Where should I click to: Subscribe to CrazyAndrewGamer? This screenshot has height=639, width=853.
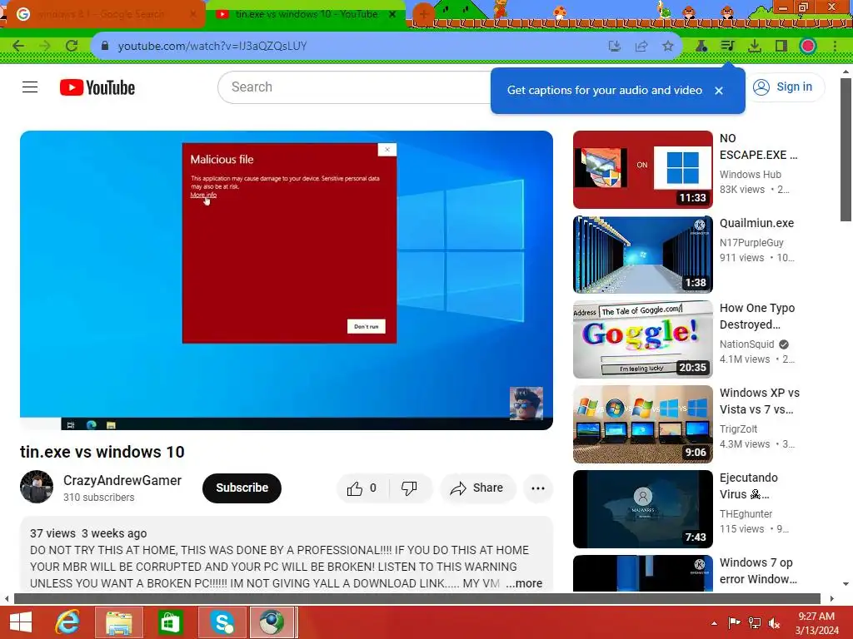point(242,488)
